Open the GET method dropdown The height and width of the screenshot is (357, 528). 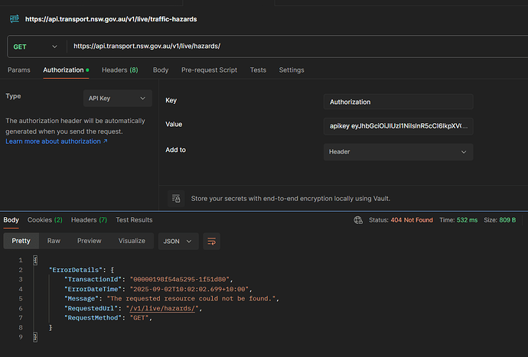(35, 47)
